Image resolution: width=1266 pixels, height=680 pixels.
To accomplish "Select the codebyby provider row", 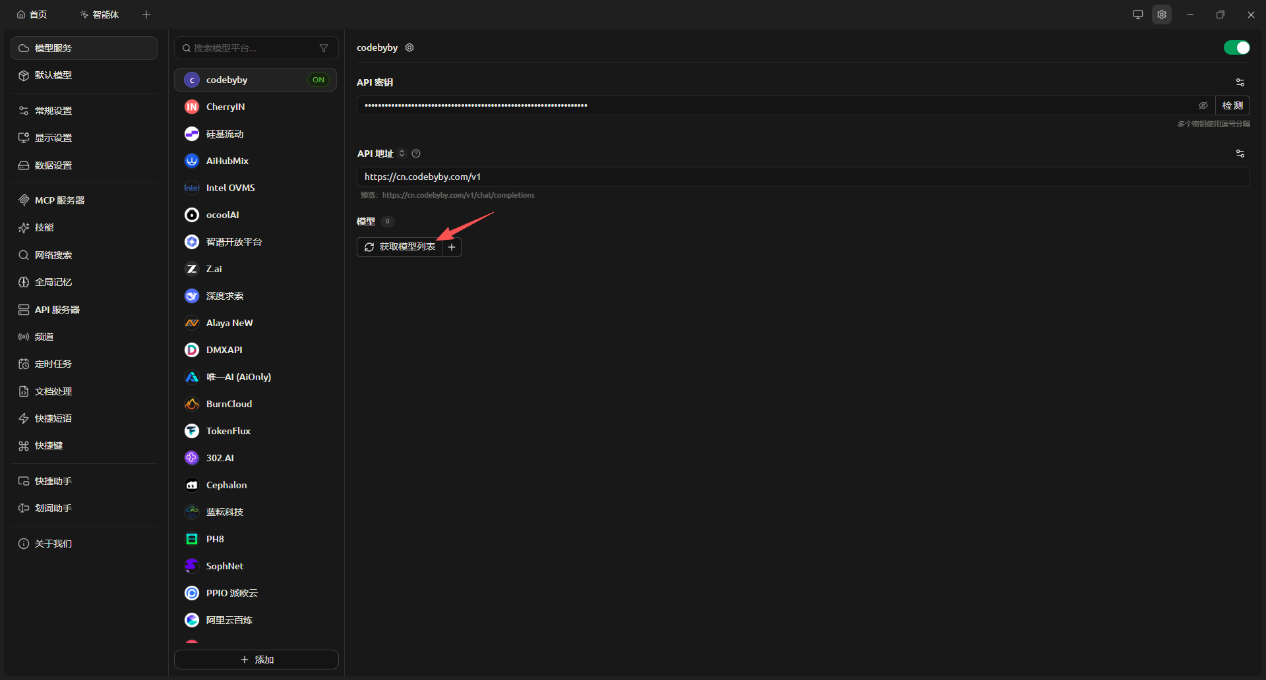I will coord(256,80).
